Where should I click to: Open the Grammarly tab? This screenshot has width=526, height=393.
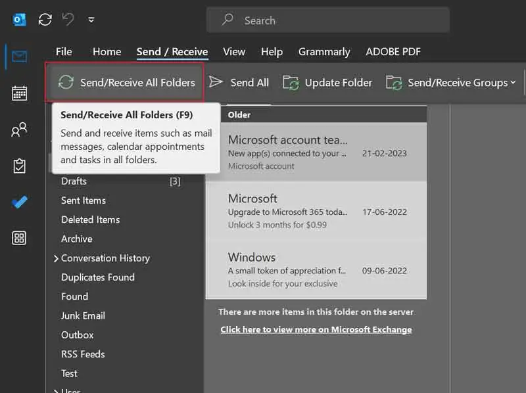(x=324, y=52)
